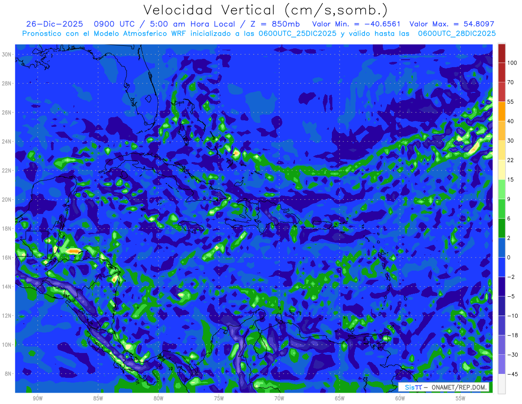Click the -10 value on color scale

point(512,316)
